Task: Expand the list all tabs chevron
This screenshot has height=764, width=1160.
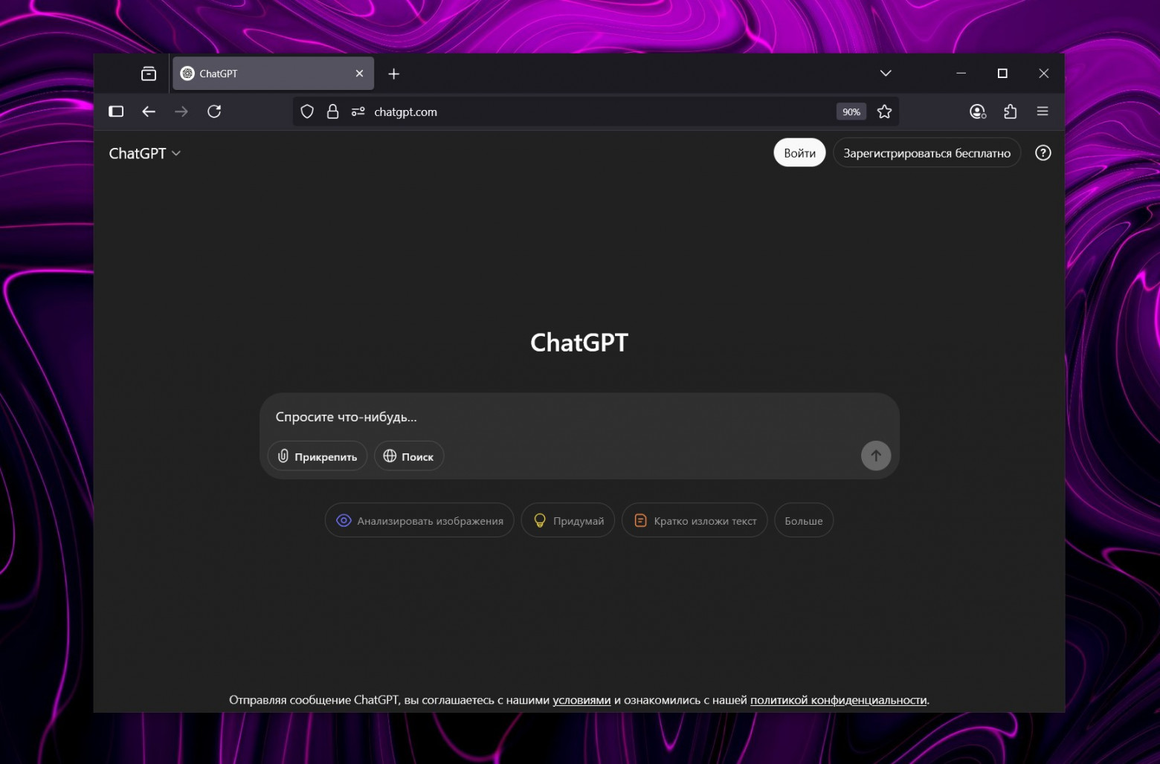Action: (886, 74)
